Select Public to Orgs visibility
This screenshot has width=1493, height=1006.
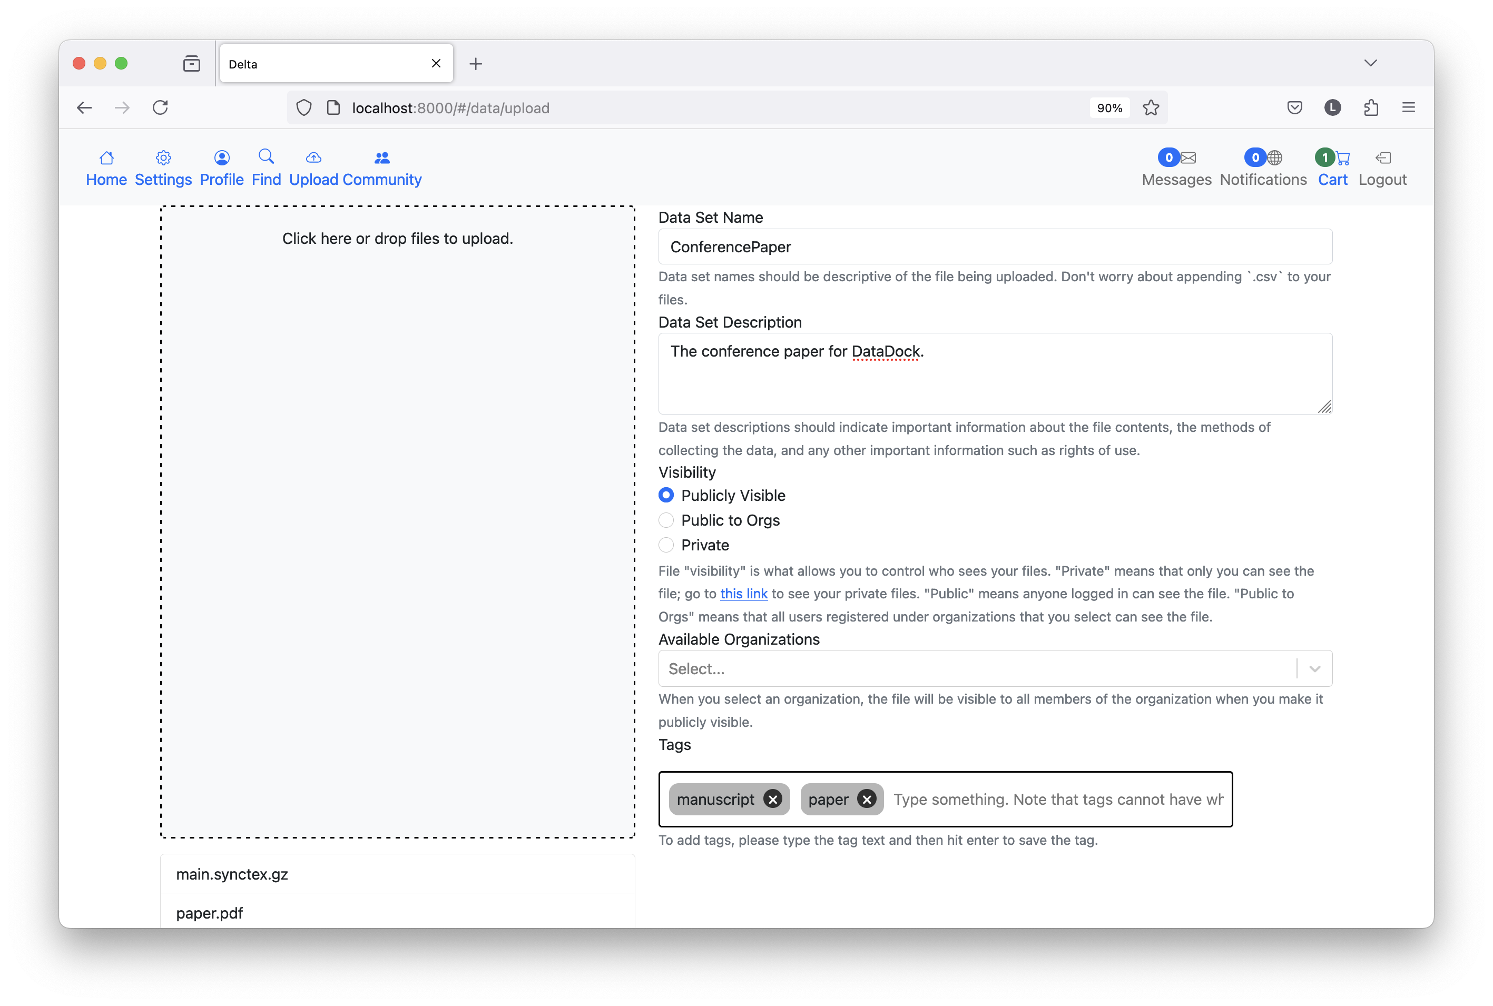coord(666,520)
